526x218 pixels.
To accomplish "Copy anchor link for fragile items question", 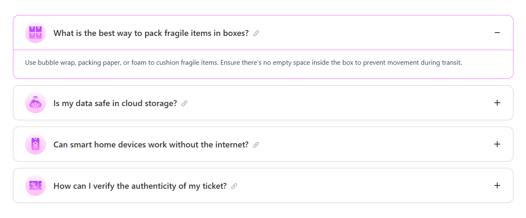I will [x=256, y=33].
